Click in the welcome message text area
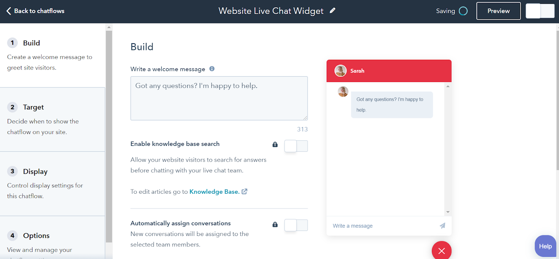 pyautogui.click(x=219, y=98)
